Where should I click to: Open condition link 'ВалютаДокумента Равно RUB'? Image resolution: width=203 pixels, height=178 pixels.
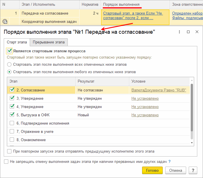[x=159, y=90]
